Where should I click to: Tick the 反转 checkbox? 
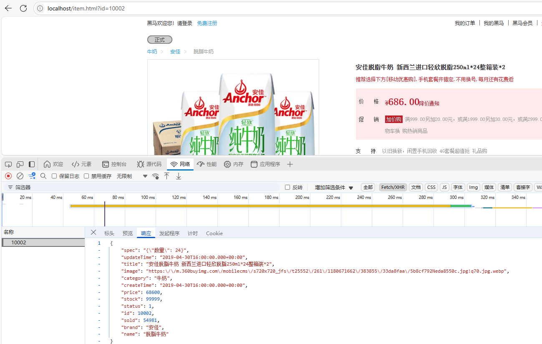tap(287, 188)
